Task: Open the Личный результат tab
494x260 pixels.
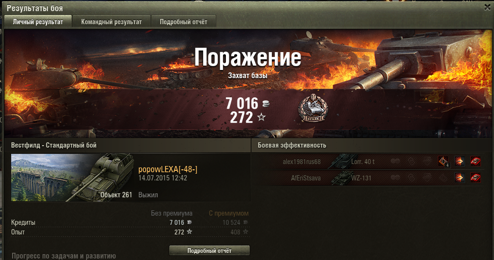Action: tap(38, 22)
